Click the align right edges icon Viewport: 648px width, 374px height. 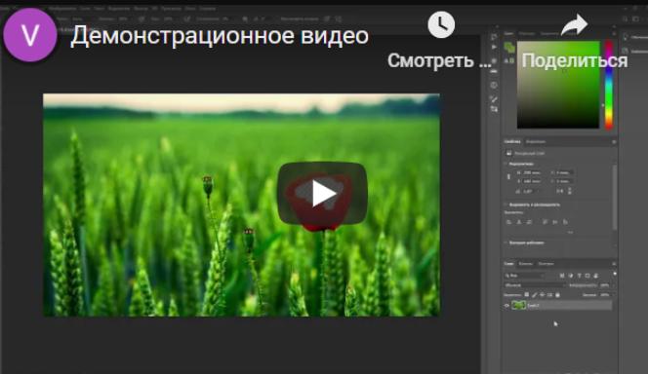coord(529,222)
